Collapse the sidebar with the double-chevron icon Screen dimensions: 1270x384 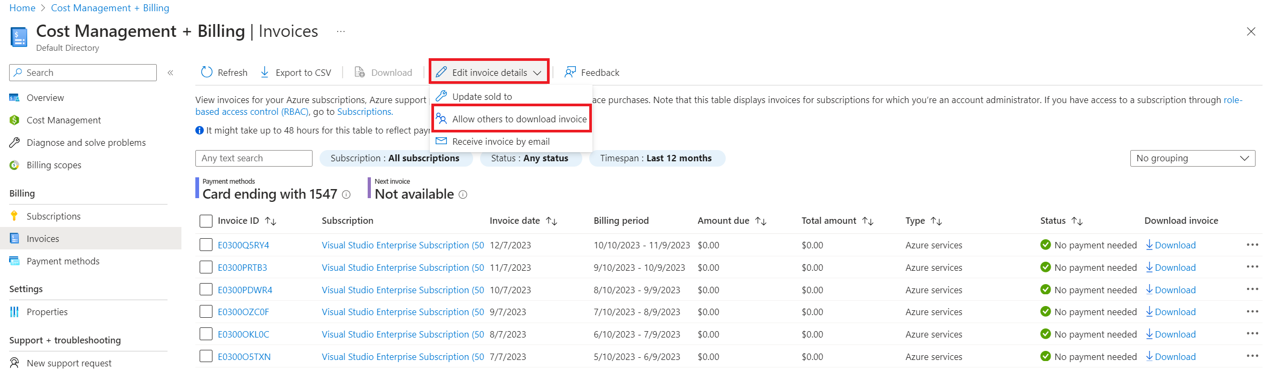170,73
